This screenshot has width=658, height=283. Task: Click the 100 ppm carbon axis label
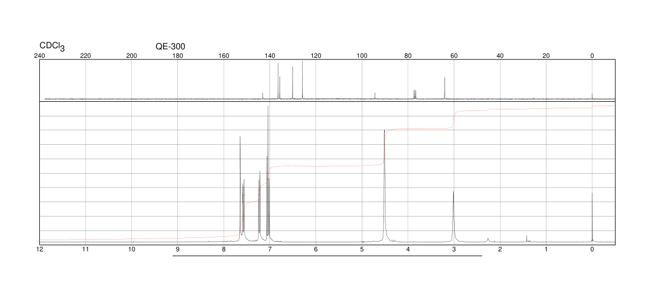click(362, 56)
